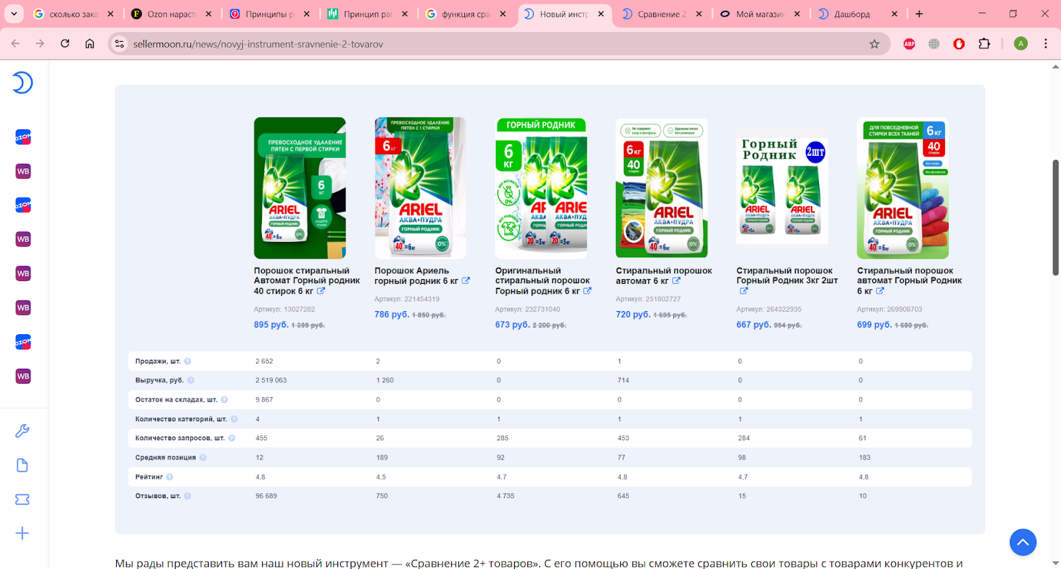The width and height of the screenshot is (1061, 569).
Task: Open the red shield extension icon
Action: coord(959,44)
